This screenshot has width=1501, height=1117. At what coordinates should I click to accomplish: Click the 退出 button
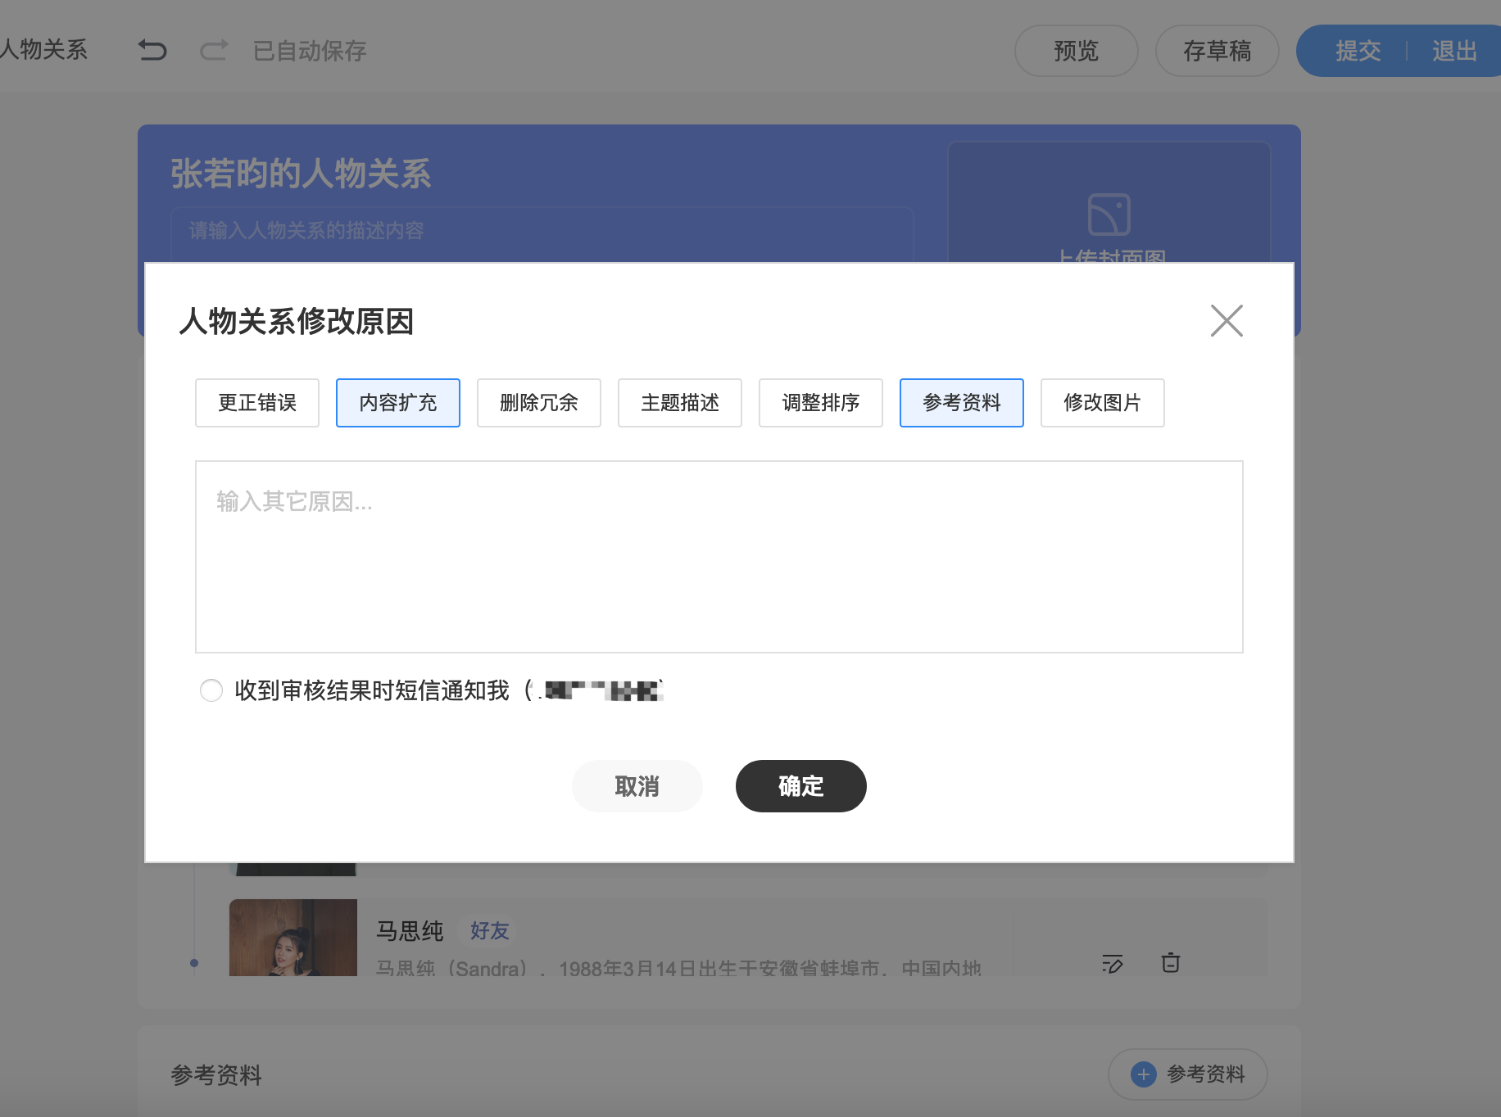[x=1455, y=51]
